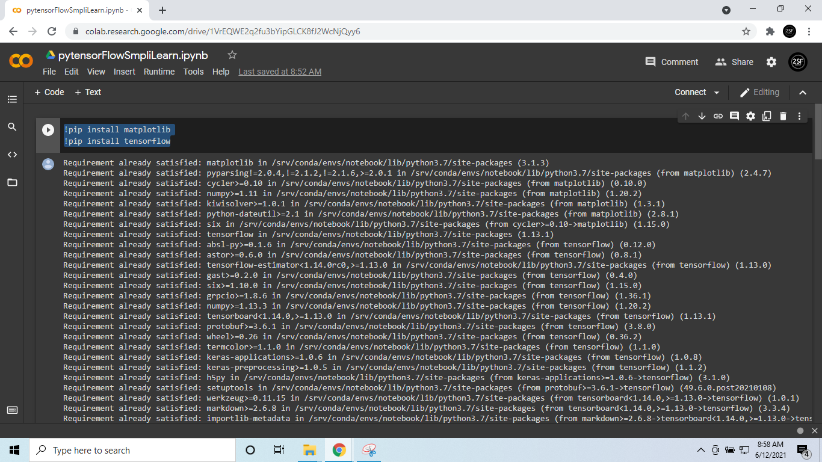The image size is (822, 462).
Task: Move cell down arrow in cell toolbar
Action: click(702, 116)
